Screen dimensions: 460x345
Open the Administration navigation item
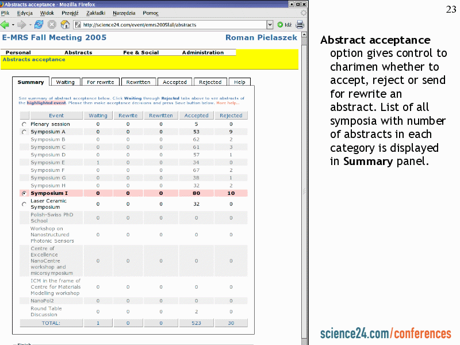click(202, 52)
